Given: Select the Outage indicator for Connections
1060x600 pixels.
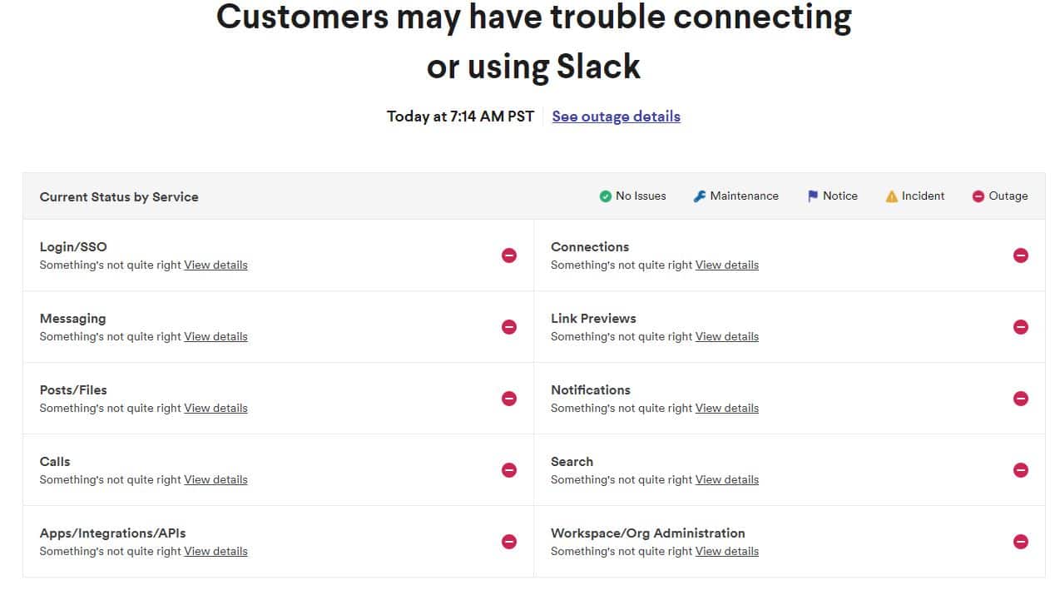Looking at the screenshot, I should pyautogui.click(x=1021, y=255).
